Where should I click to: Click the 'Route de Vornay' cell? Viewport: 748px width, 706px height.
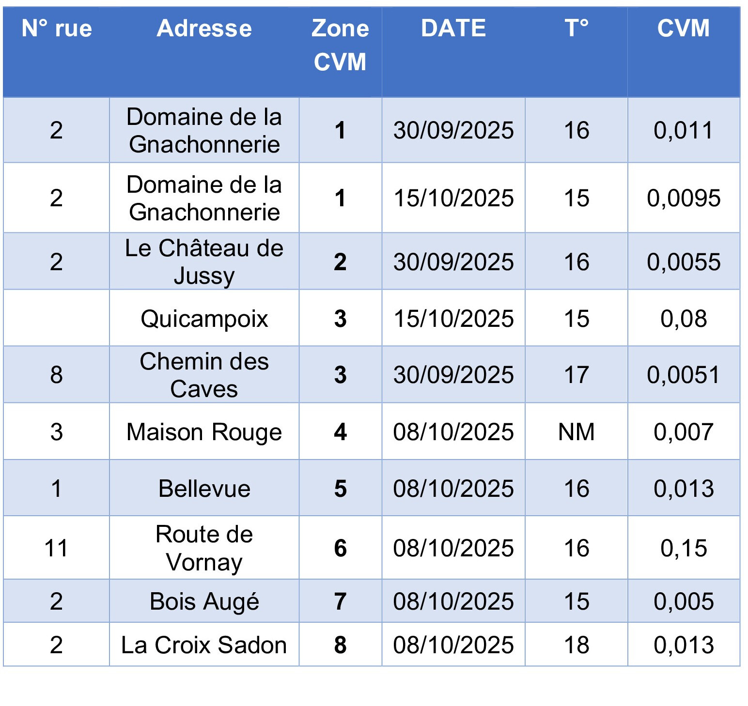204,548
